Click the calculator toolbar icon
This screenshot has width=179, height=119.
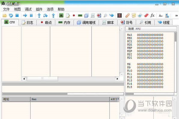[167, 16]
